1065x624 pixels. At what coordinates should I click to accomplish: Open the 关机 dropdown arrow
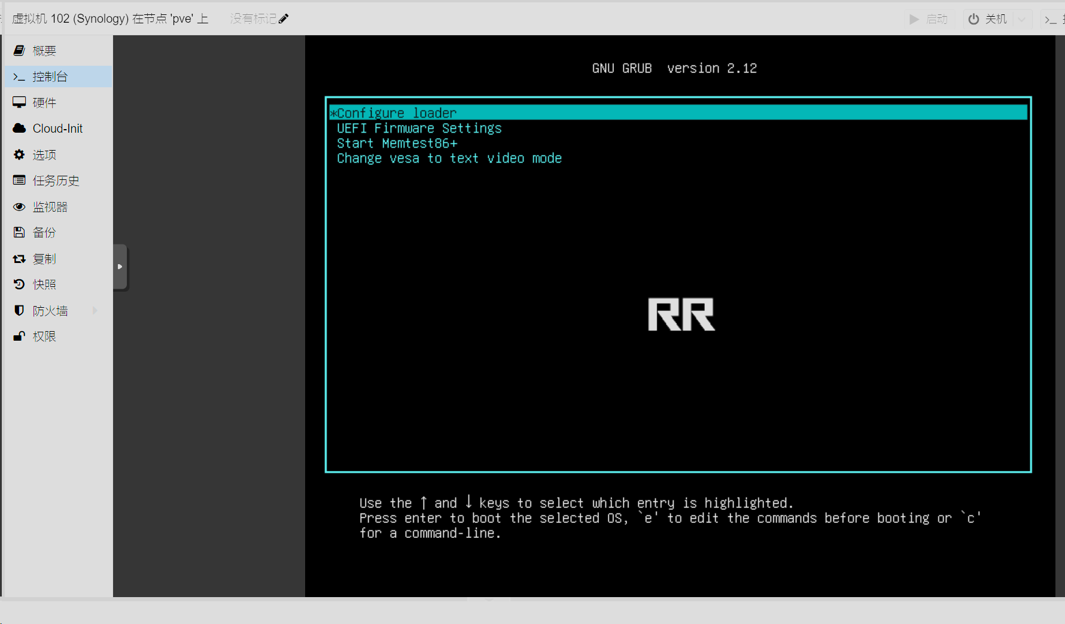(x=1022, y=19)
